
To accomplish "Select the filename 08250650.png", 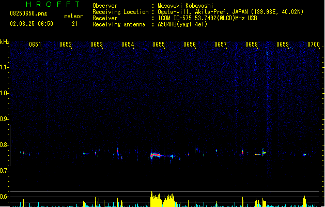I will pos(28,13).
